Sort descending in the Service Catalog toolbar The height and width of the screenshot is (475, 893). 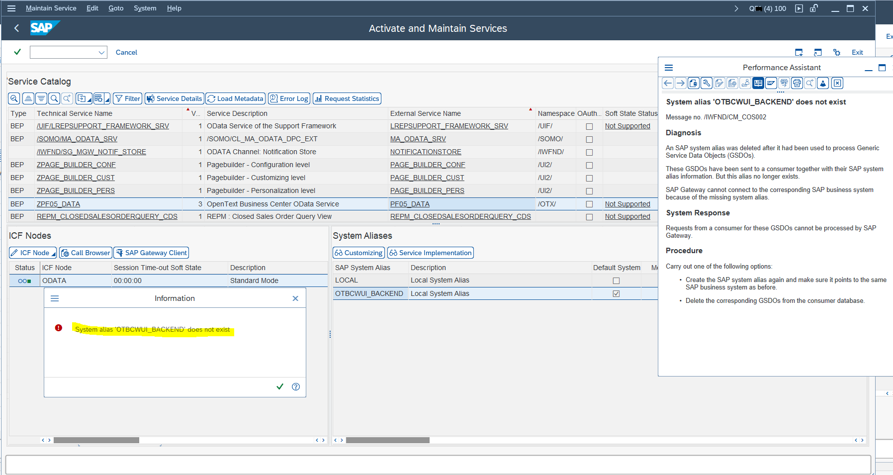click(x=41, y=98)
